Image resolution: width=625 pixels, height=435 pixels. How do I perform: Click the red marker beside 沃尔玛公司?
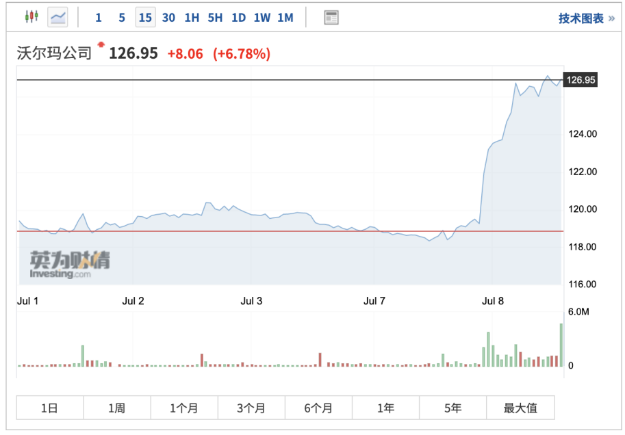101,45
